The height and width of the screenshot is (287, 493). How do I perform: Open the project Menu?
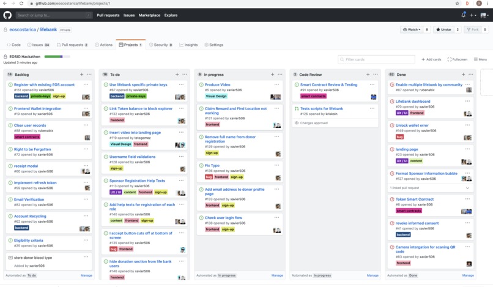[480, 59]
